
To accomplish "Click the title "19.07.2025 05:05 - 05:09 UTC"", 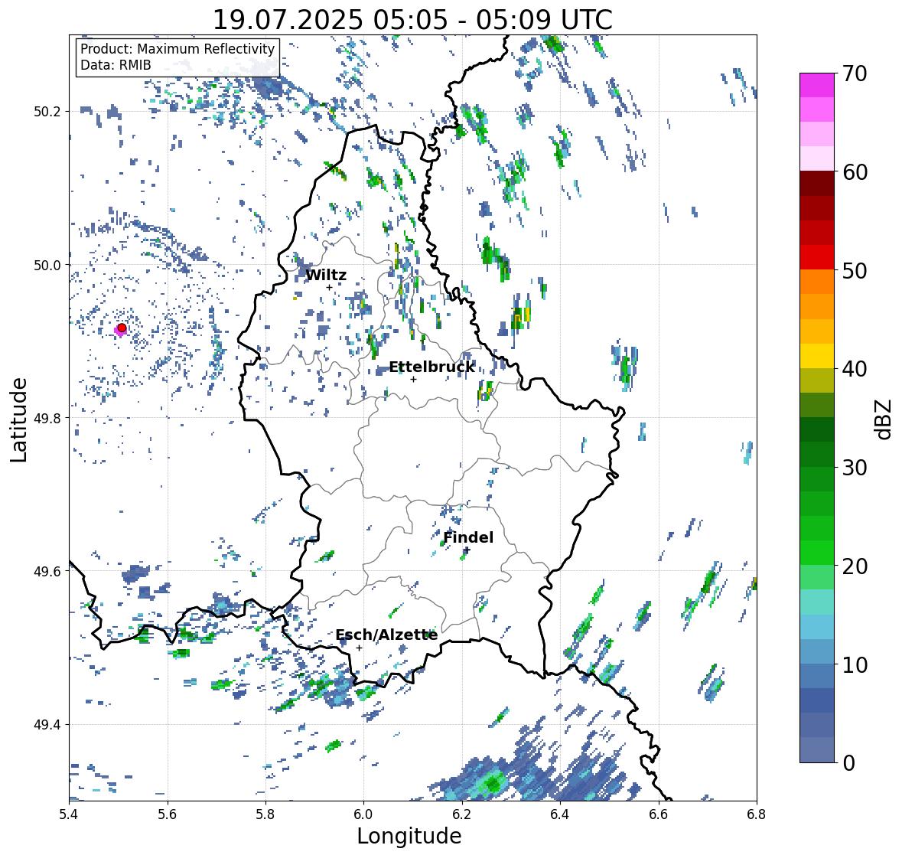I will tap(412, 20).
